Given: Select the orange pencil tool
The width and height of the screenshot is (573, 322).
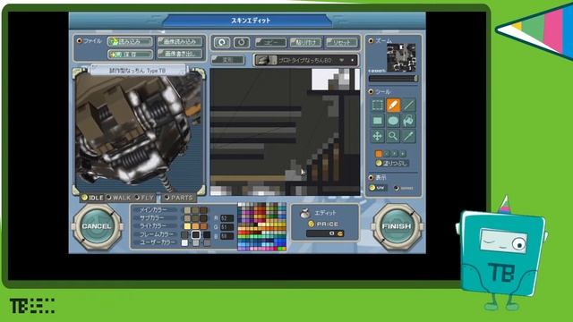Looking at the screenshot, I should [x=393, y=106].
